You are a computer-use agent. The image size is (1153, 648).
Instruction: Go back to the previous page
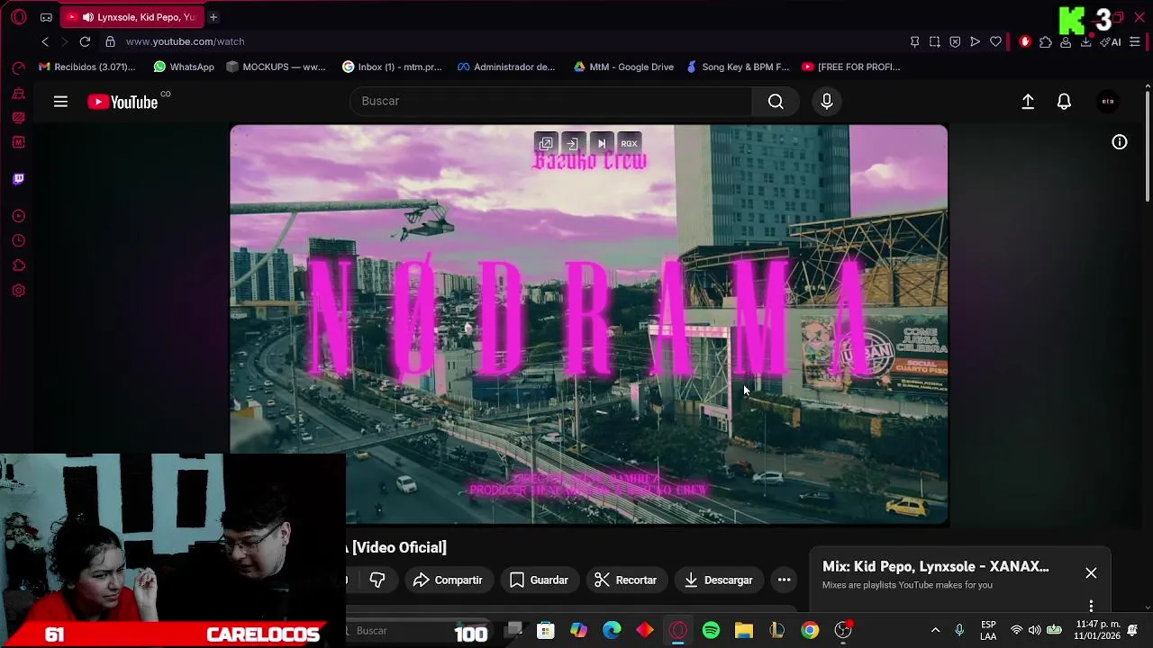point(45,41)
